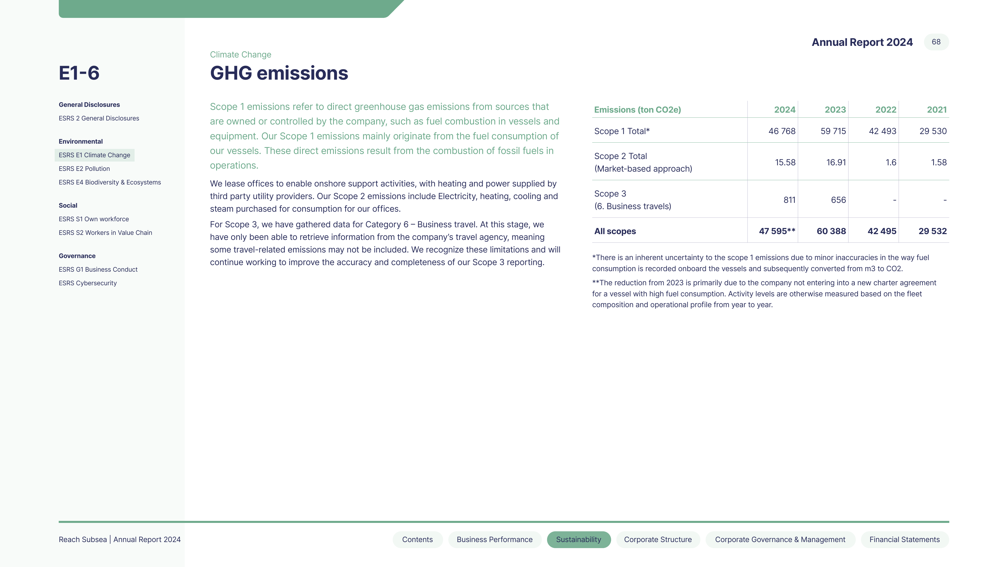Image resolution: width=1008 pixels, height=567 pixels.
Task: Go to Financial Statements tab
Action: [x=904, y=540]
